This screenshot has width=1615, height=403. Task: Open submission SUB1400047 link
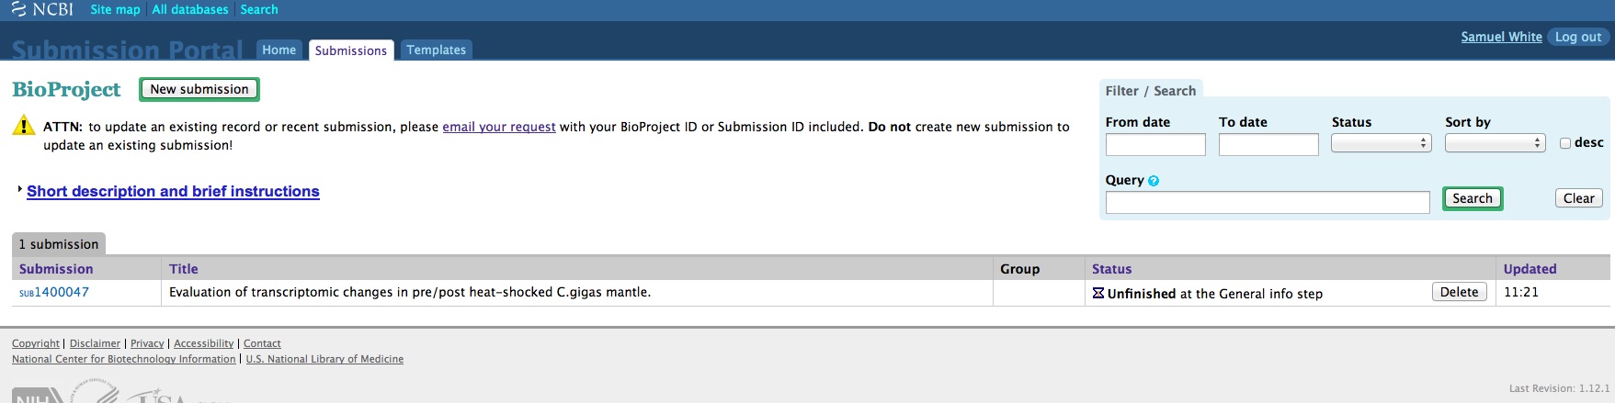pyautogui.click(x=54, y=292)
